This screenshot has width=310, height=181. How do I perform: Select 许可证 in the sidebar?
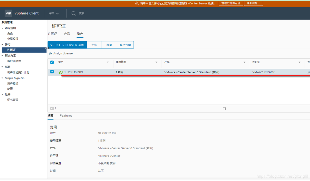(x=24, y=50)
